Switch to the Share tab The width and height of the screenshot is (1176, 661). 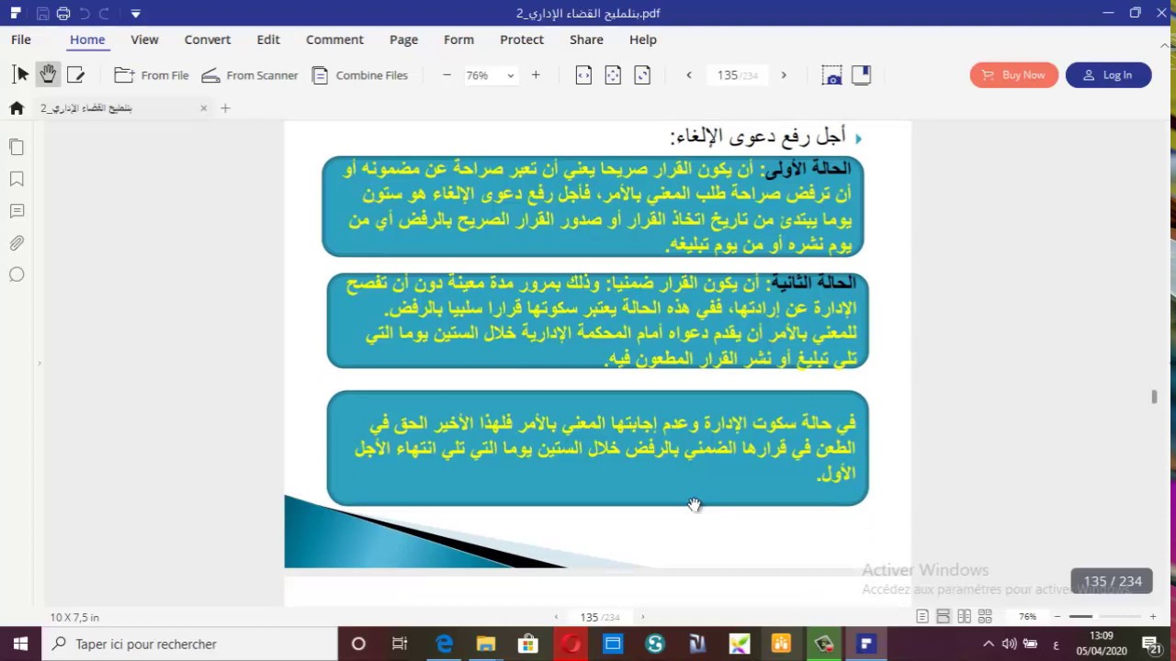pos(586,39)
